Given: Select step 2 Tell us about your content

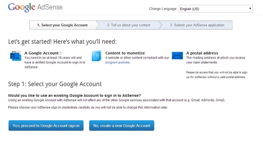Looking at the screenshot, I should click(129, 25).
